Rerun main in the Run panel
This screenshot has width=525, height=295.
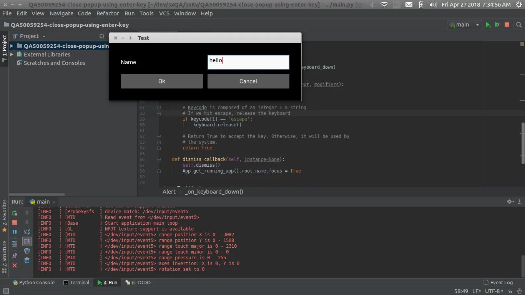pyautogui.click(x=15, y=213)
